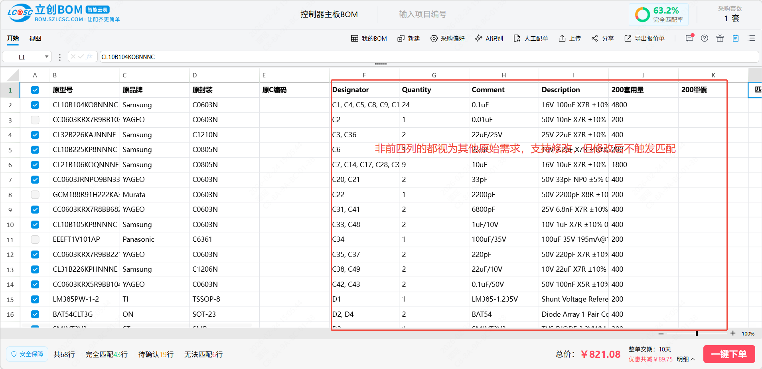Share the BOM via 分享

point(602,38)
